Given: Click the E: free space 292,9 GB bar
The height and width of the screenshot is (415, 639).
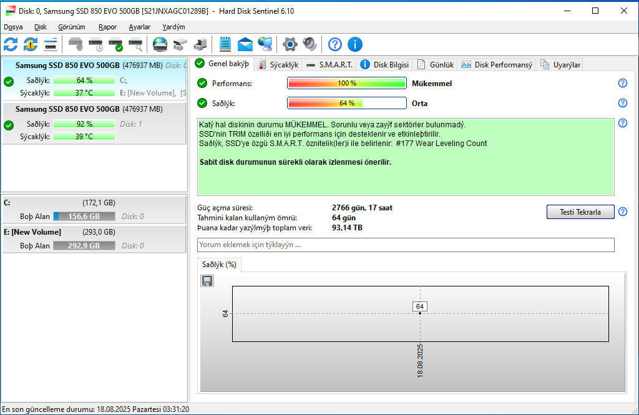Looking at the screenshot, I should coord(84,246).
